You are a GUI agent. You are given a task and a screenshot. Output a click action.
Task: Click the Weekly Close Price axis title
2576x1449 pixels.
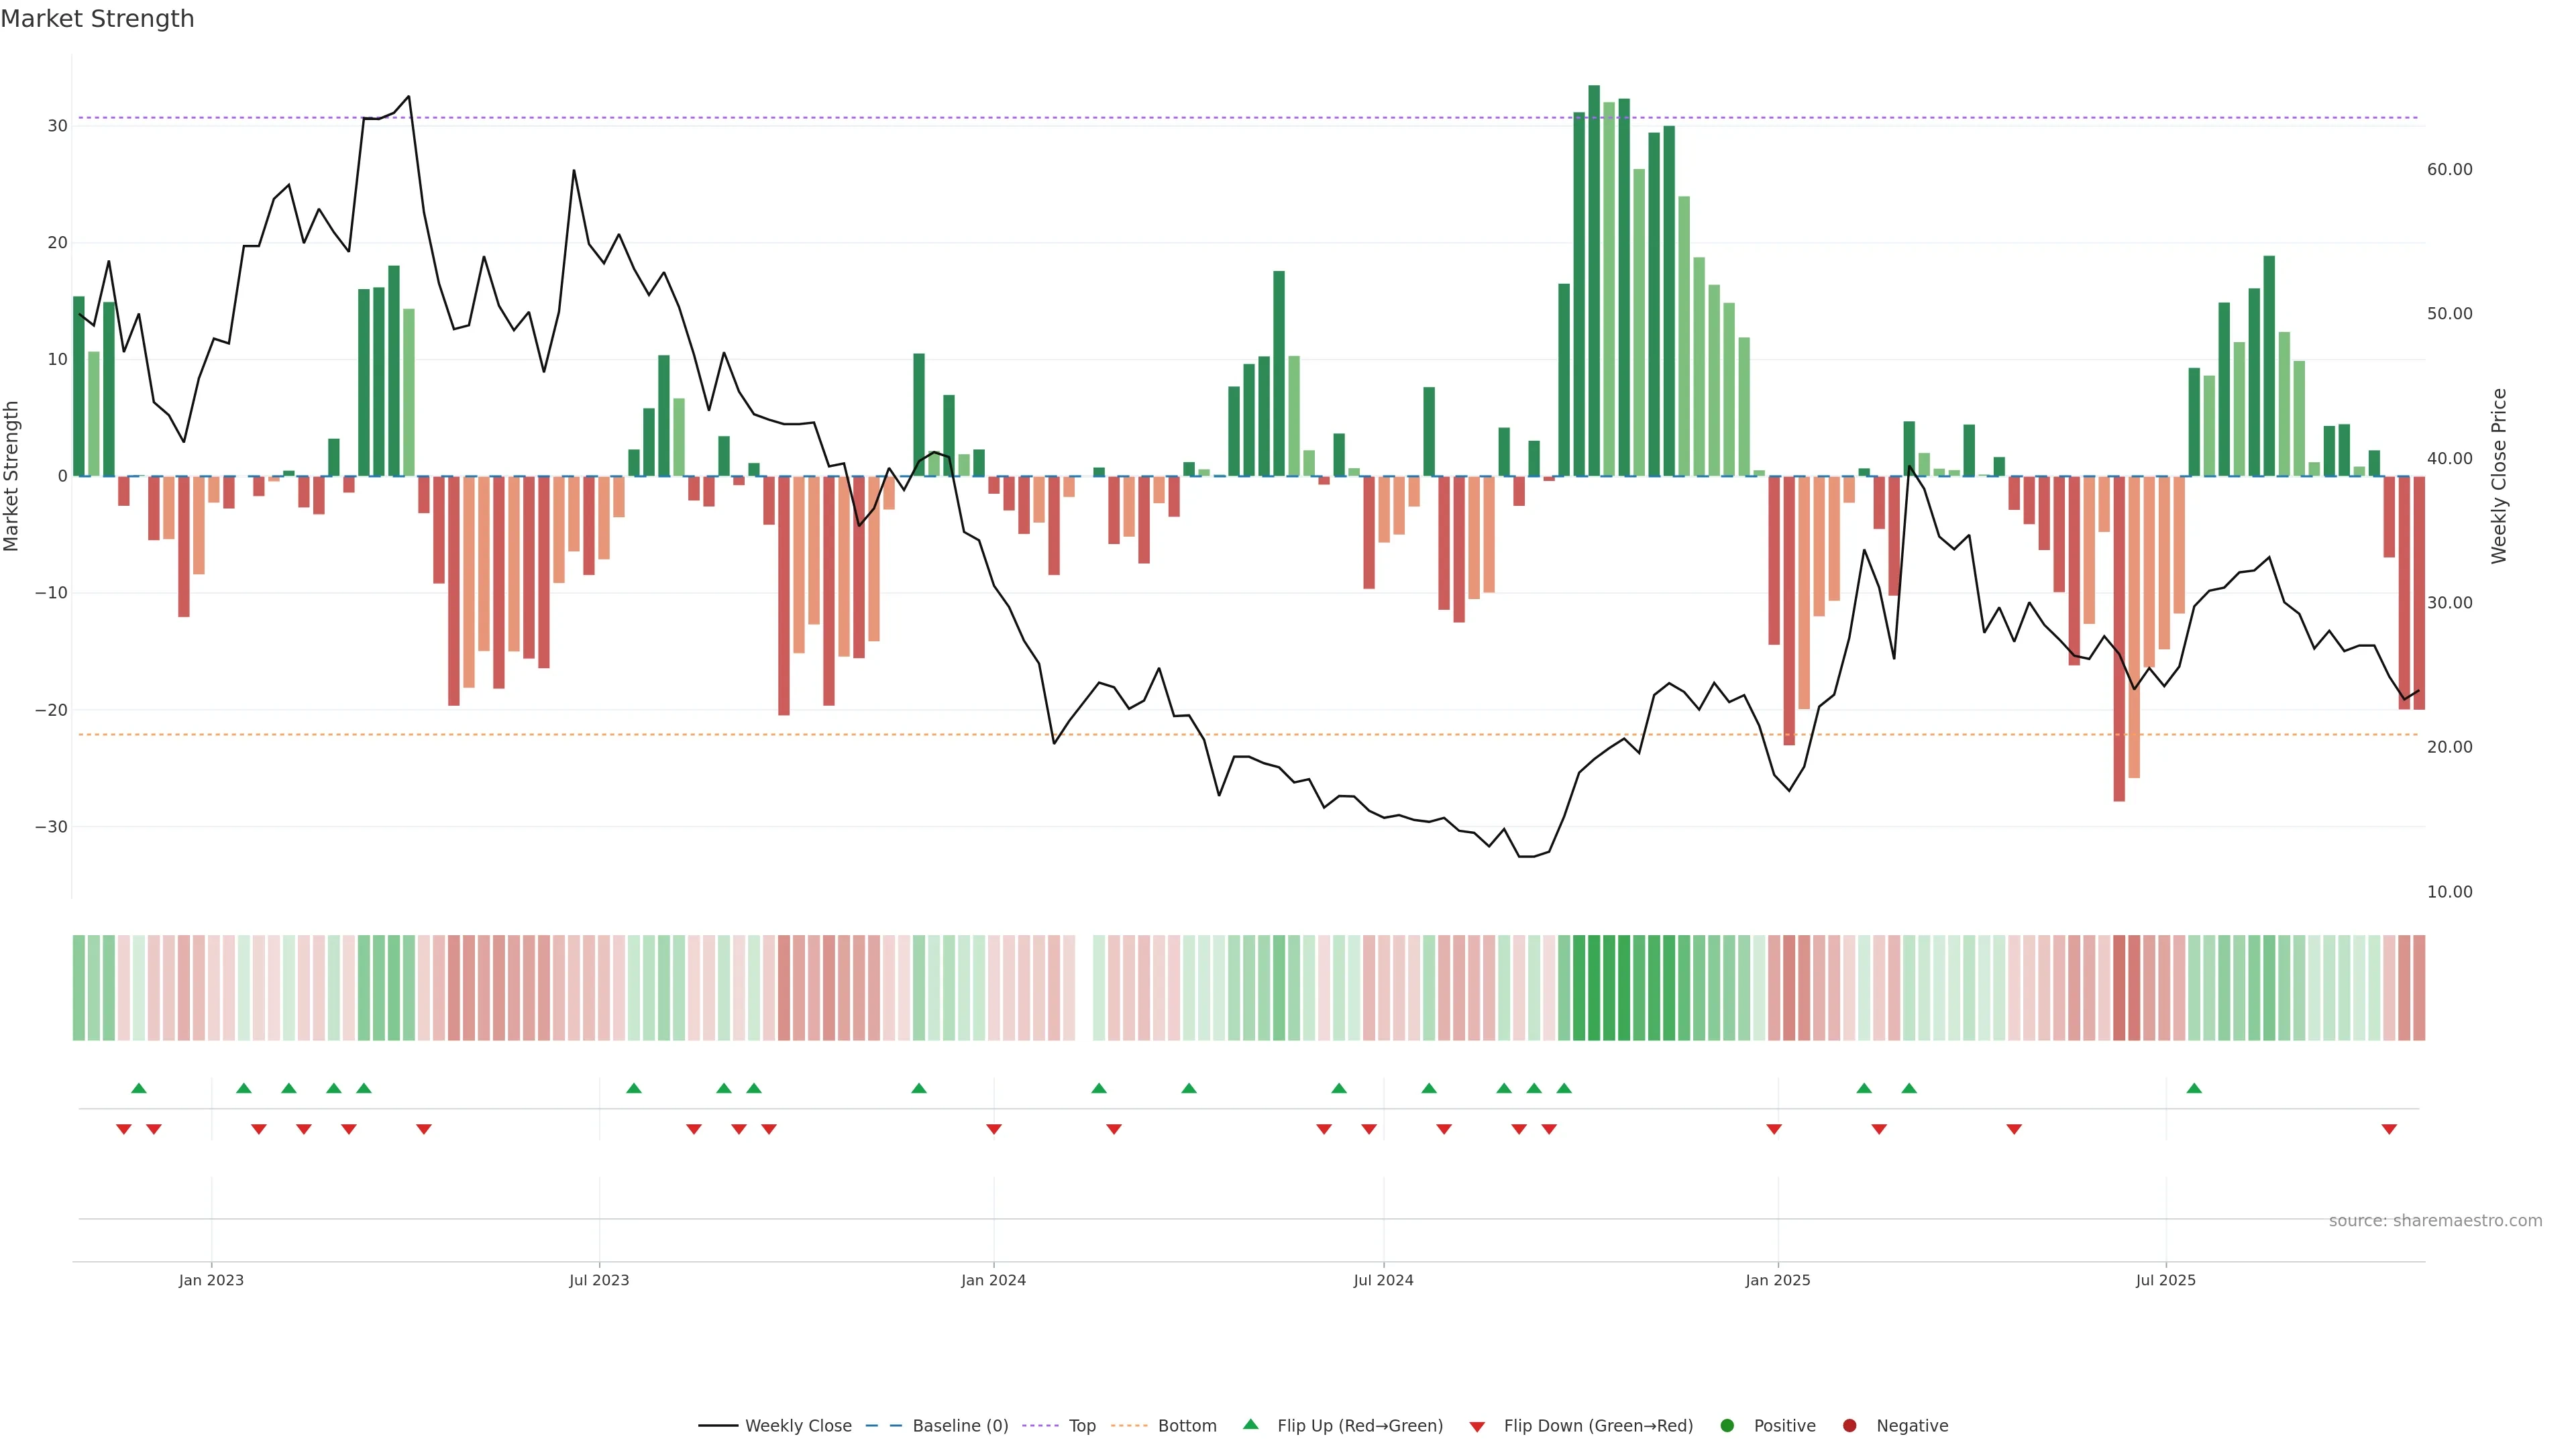coord(2499,476)
